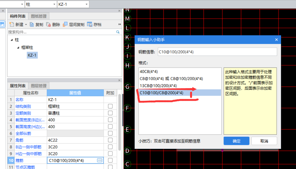Viewport: 296px width, 169px height.
Task: Close the 构件列表 panel
Action: click(x=119, y=11)
